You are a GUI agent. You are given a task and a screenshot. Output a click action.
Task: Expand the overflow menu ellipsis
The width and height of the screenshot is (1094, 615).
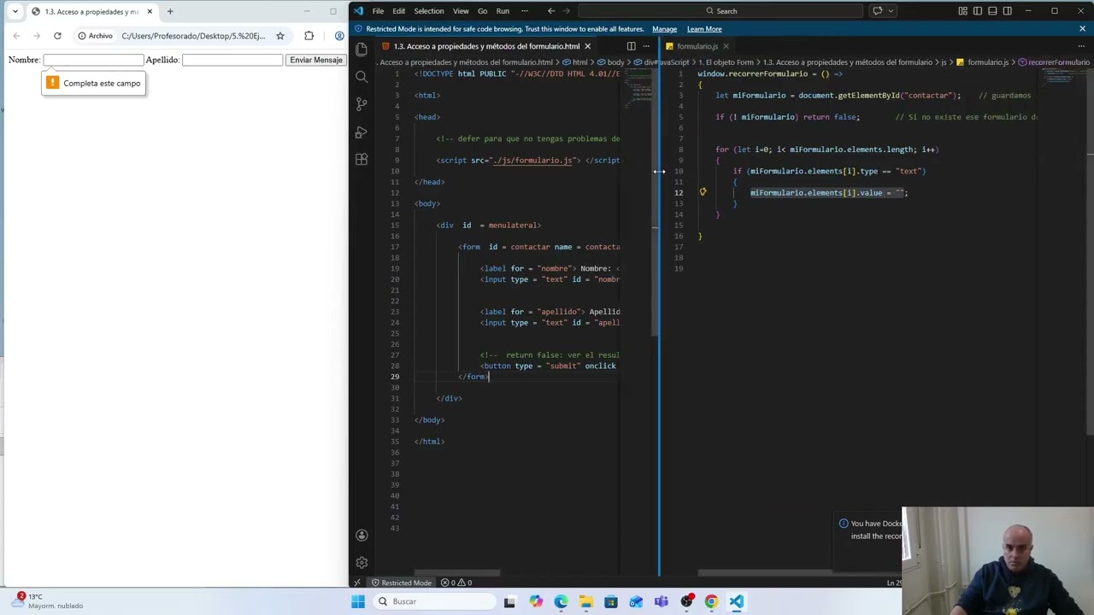pyautogui.click(x=524, y=11)
